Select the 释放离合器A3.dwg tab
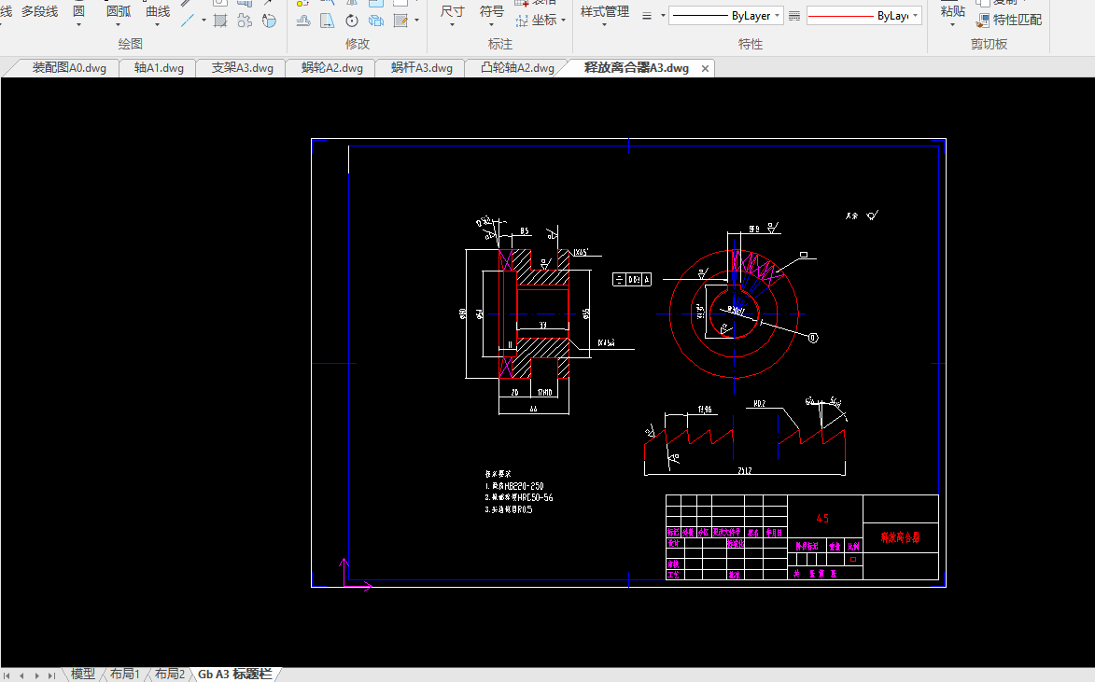This screenshot has height=682, width=1095. tap(637, 68)
